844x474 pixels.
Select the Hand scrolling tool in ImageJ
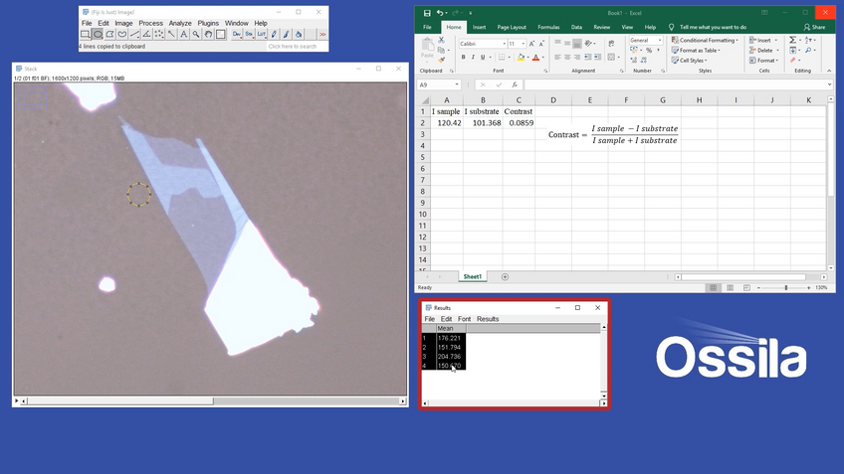tap(208, 34)
